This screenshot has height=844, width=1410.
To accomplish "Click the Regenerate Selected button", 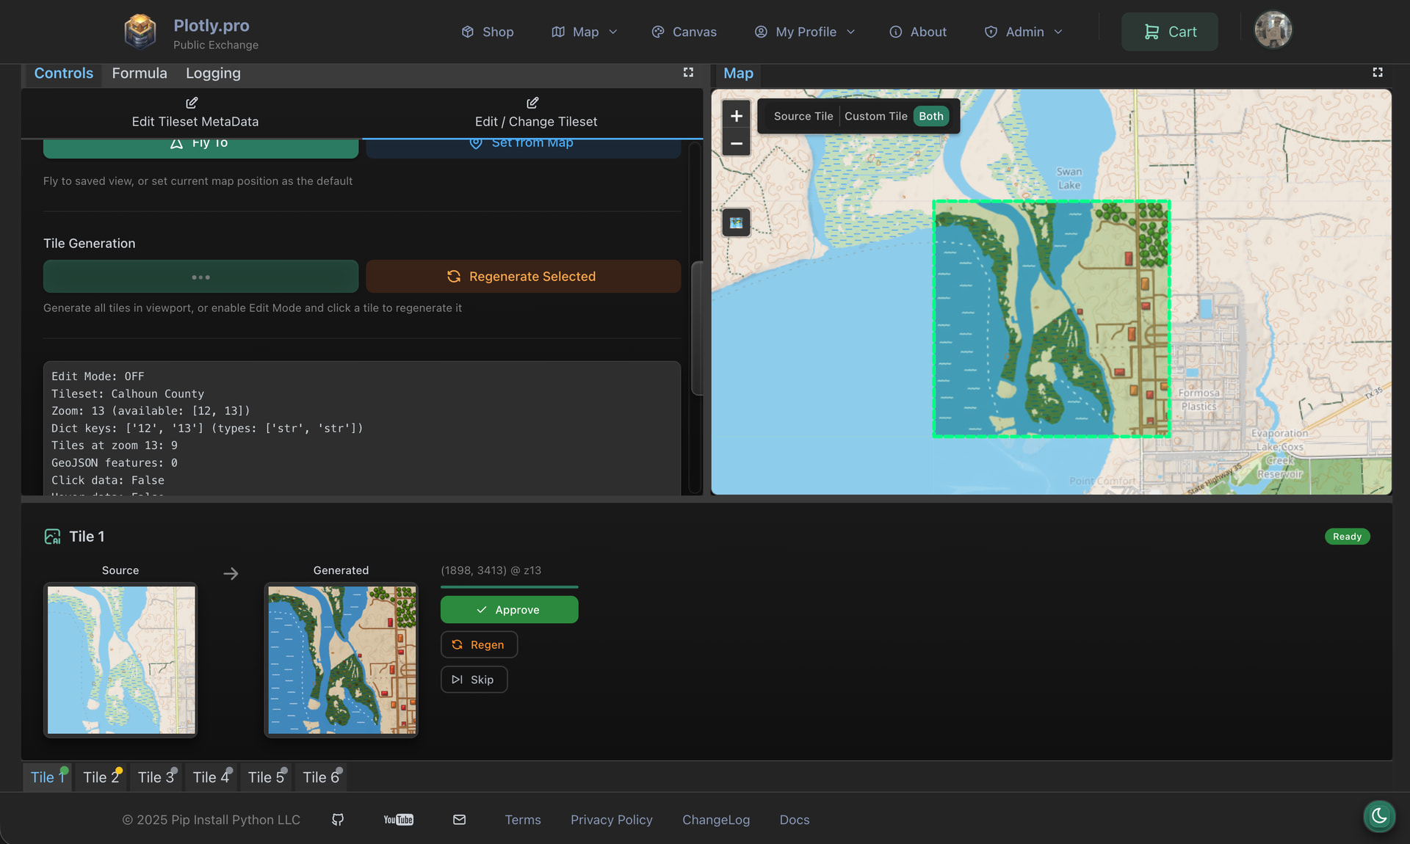I will pyautogui.click(x=523, y=277).
